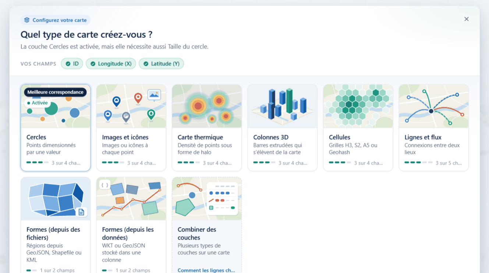Screen dimensions: 489x273
Task: Click the Cercles card title
Action: pos(36,137)
